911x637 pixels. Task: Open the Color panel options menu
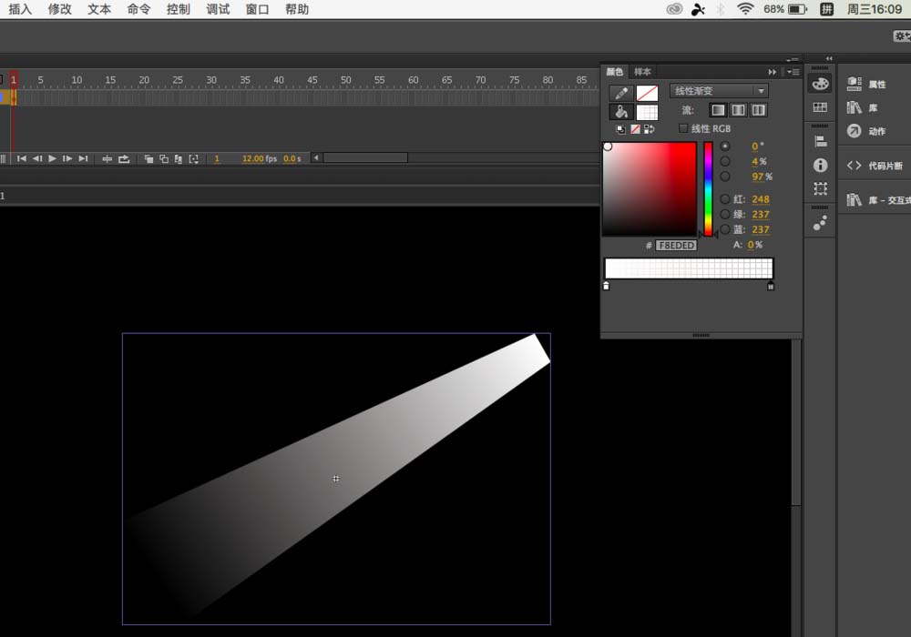pyautogui.click(x=793, y=72)
